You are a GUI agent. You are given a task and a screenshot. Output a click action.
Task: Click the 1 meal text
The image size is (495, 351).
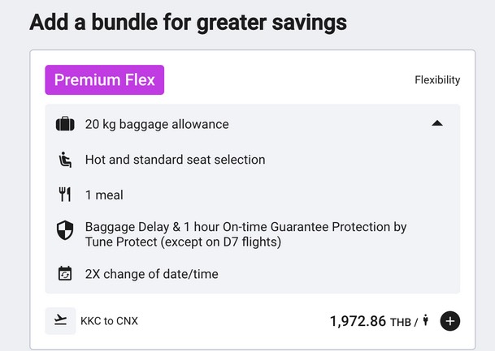click(x=104, y=195)
